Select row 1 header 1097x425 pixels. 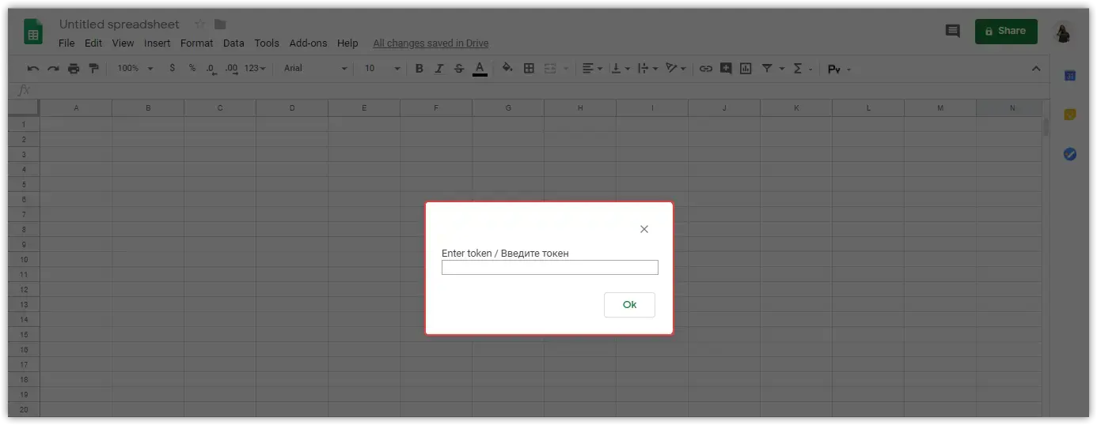click(x=24, y=124)
